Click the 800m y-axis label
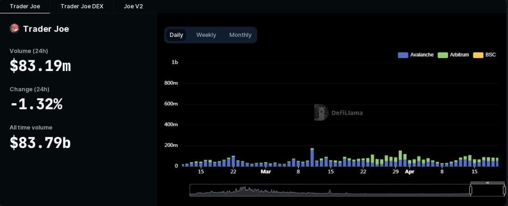The width and height of the screenshot is (508, 206). click(x=171, y=83)
